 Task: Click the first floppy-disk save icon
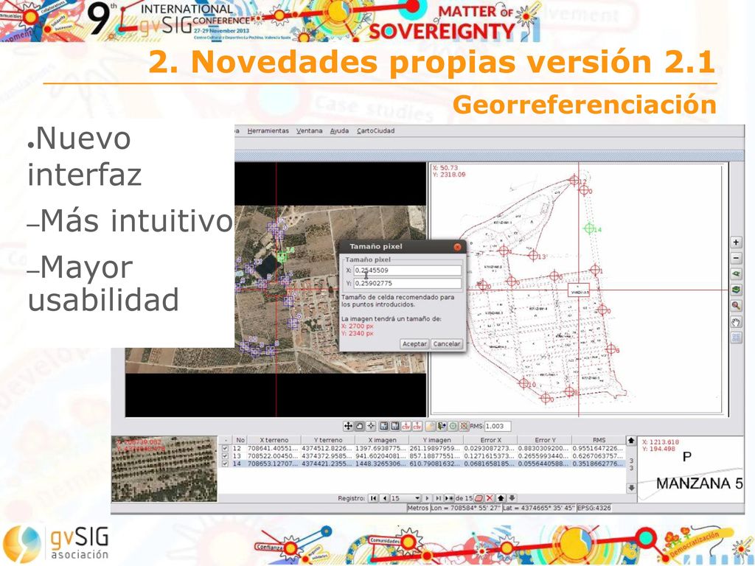[x=383, y=426]
